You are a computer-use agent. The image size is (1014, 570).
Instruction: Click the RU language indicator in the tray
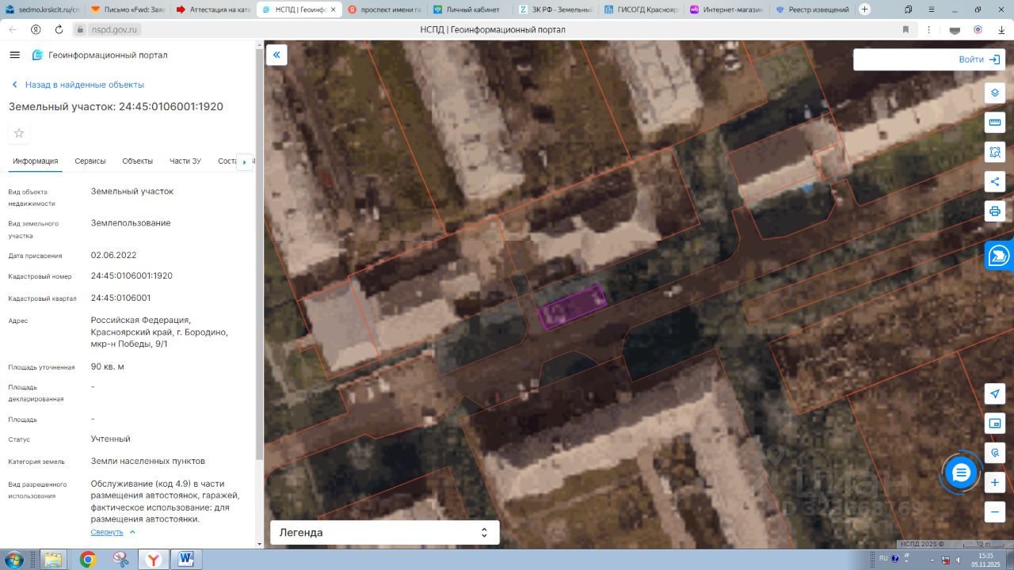click(x=883, y=558)
